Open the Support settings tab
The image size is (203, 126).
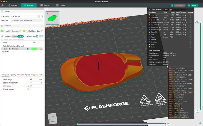[x=34, y=75]
